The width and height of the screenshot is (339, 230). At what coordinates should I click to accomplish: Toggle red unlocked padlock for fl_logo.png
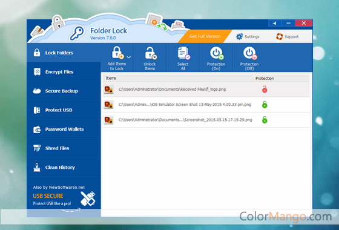(265, 89)
